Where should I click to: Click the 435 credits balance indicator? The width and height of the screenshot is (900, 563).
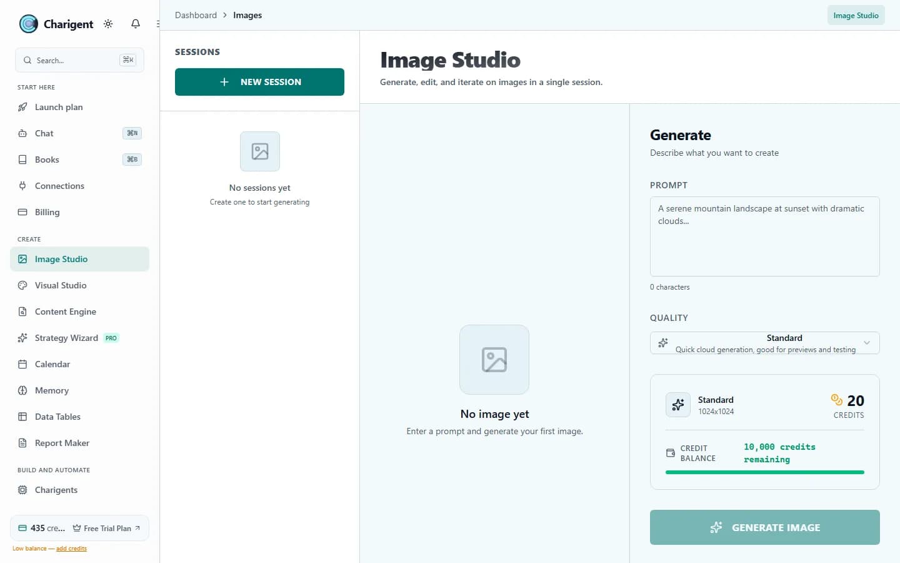tap(41, 528)
